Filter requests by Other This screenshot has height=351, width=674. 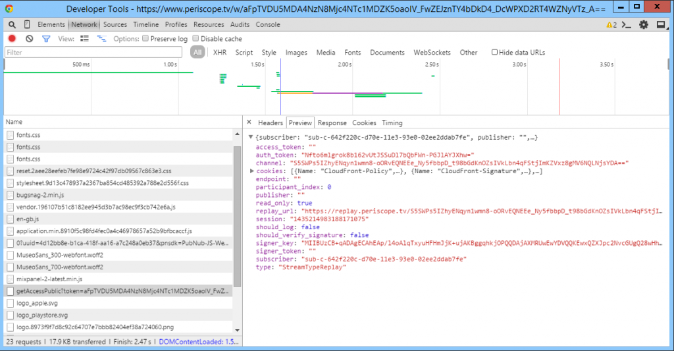(469, 53)
